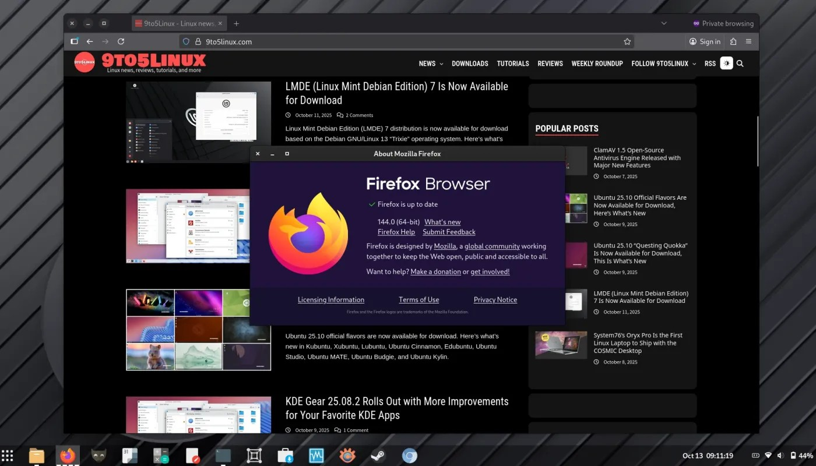This screenshot has width=816, height=466.
Task: Expand the NEWS dropdown menu
Action: (431, 63)
